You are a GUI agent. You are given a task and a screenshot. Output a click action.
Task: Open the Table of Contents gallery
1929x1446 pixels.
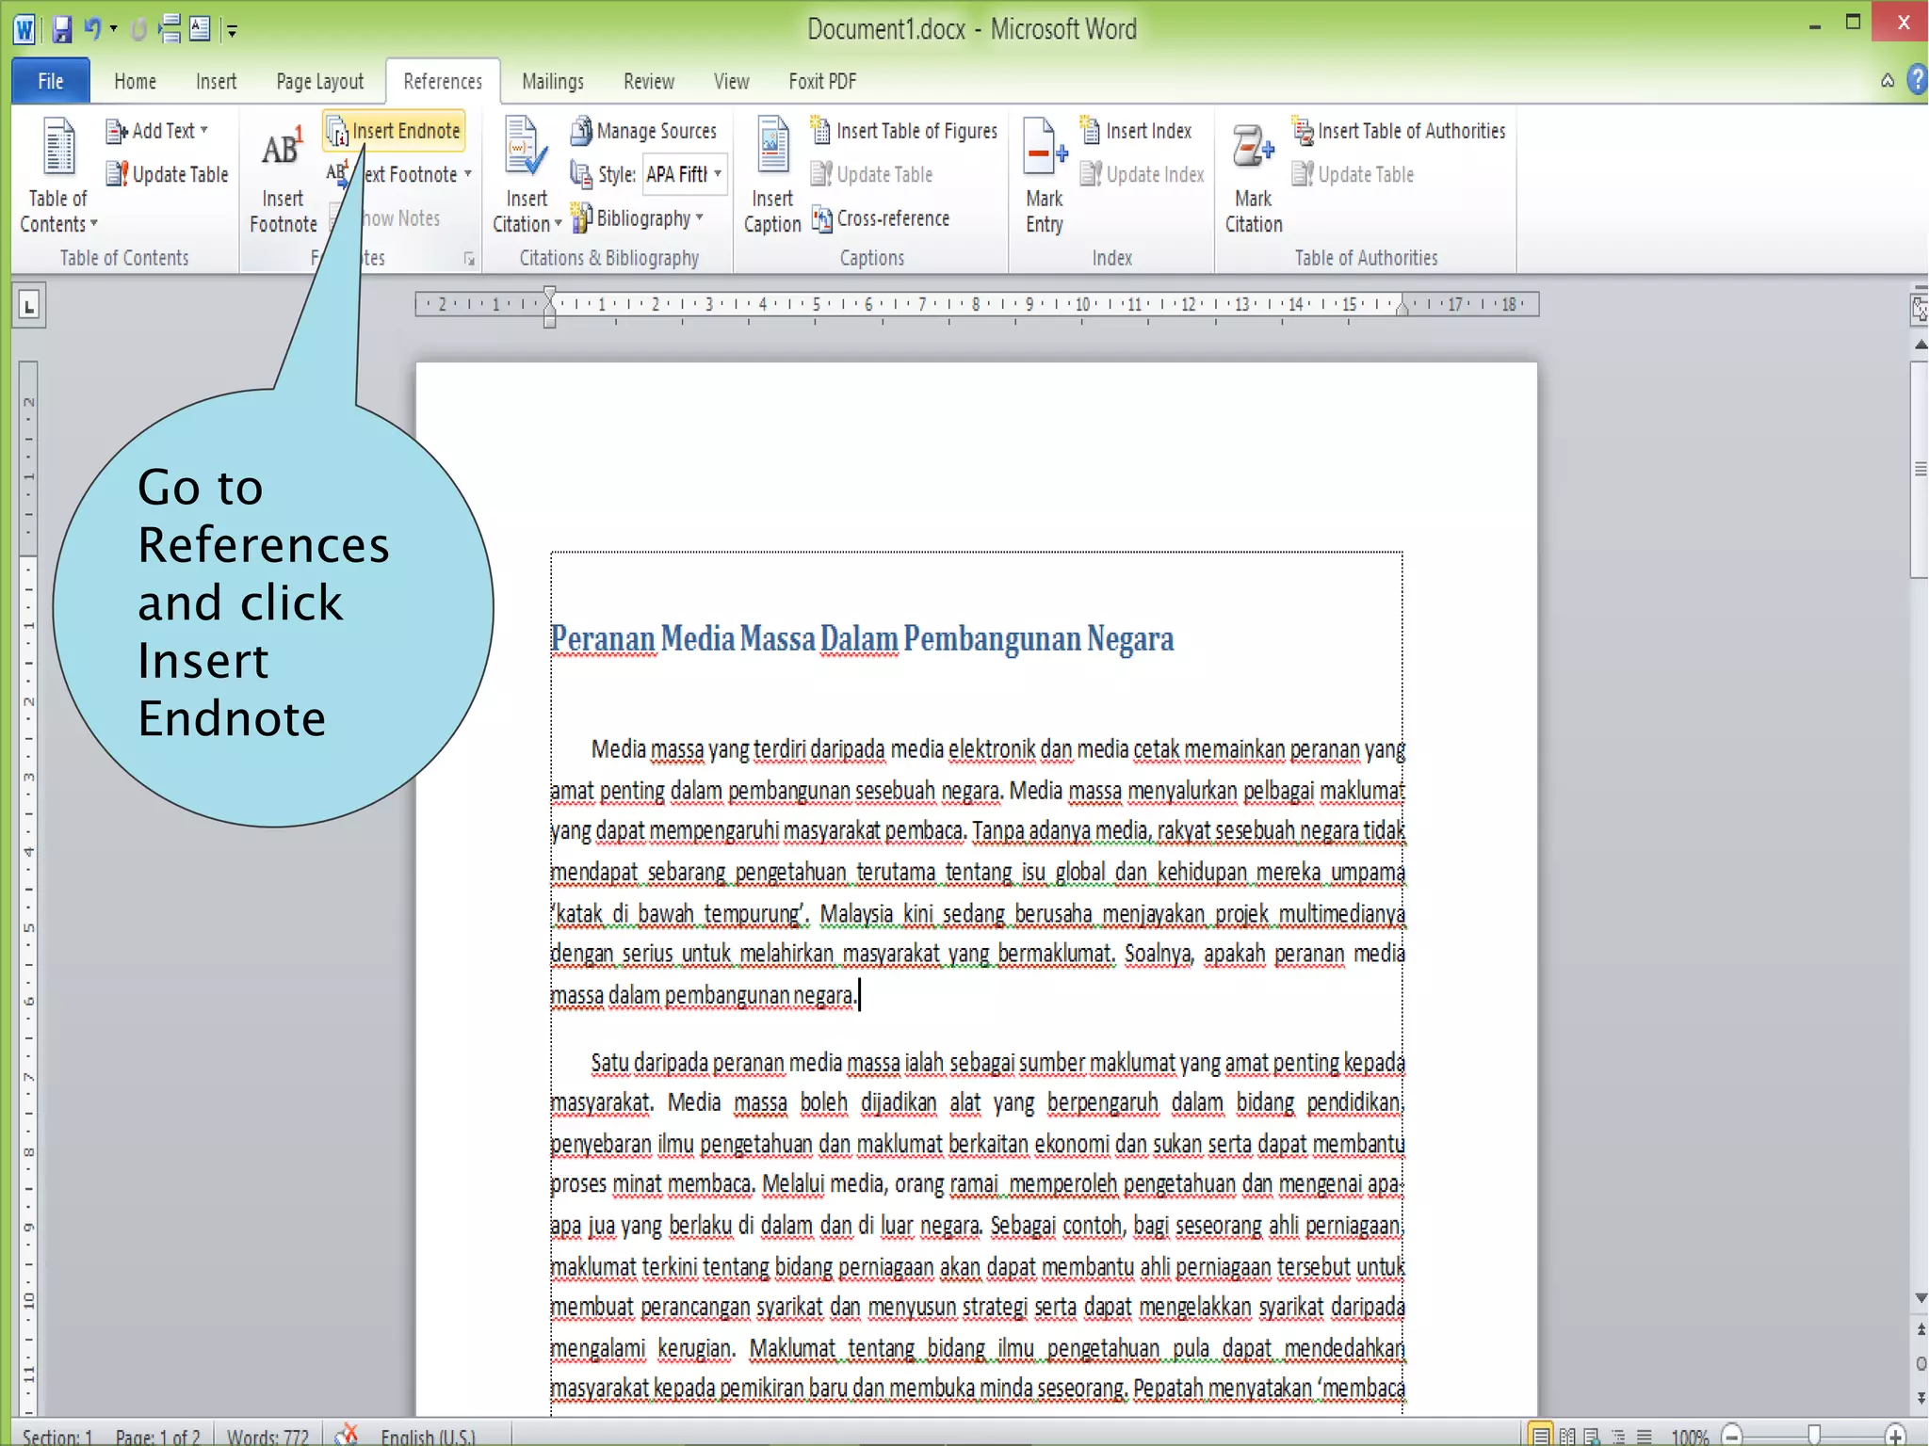point(58,175)
